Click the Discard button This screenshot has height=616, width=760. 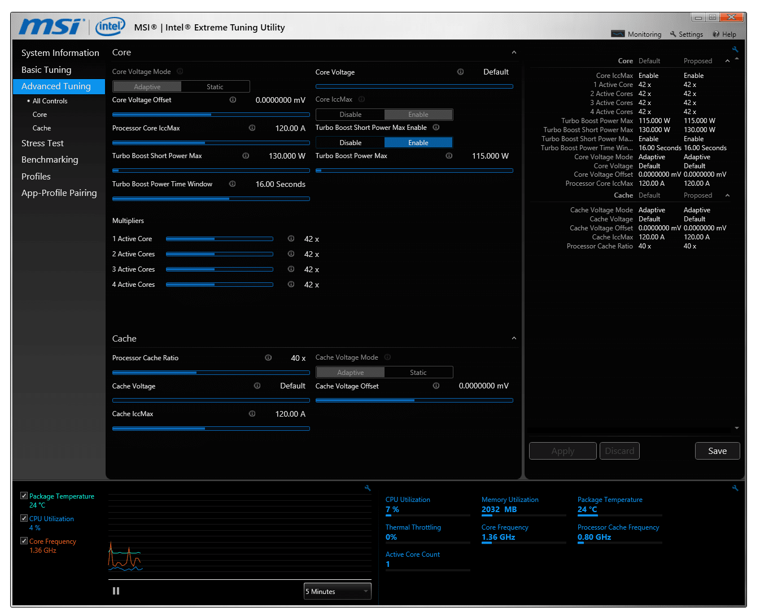619,451
